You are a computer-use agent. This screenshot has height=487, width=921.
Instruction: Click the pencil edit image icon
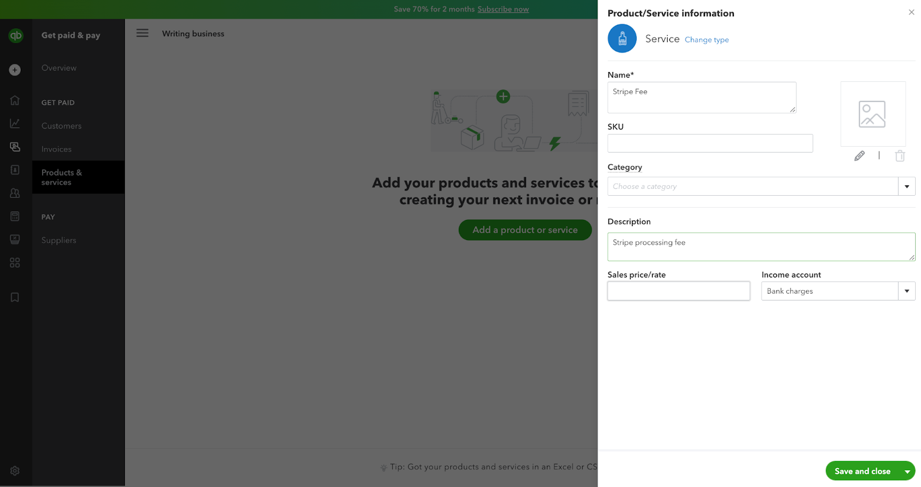point(859,155)
